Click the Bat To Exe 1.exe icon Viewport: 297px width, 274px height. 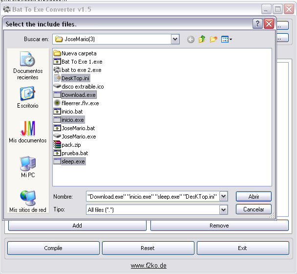[57, 62]
